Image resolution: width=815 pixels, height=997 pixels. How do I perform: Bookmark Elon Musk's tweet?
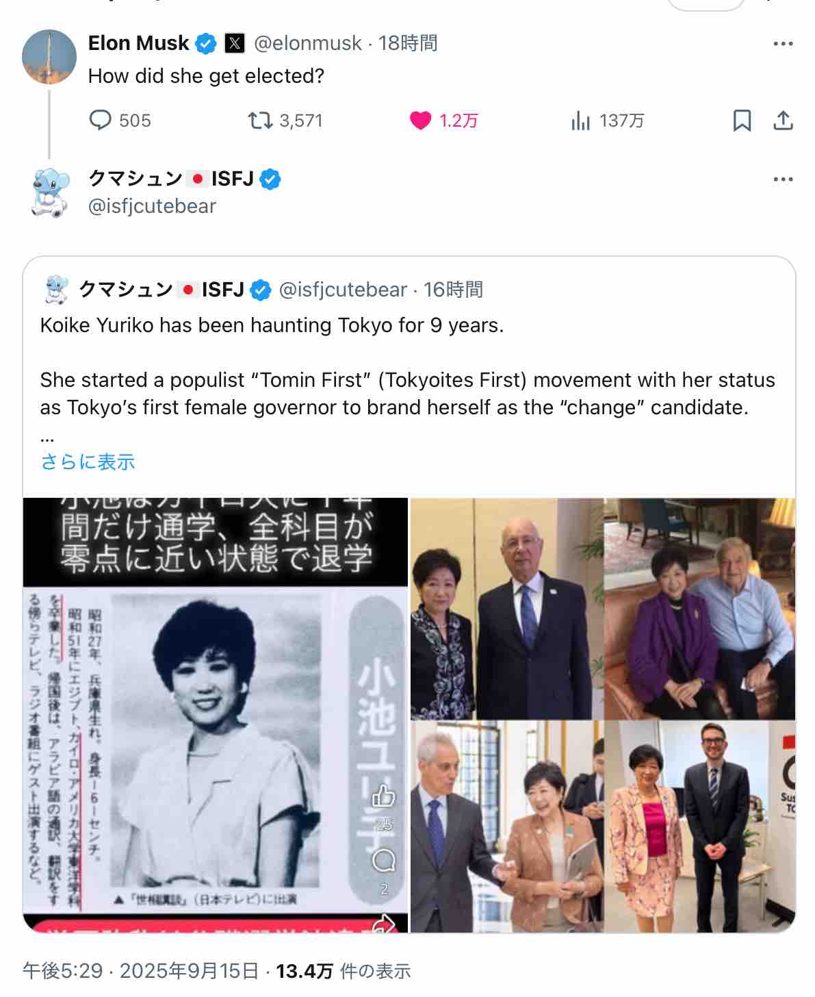pos(742,121)
